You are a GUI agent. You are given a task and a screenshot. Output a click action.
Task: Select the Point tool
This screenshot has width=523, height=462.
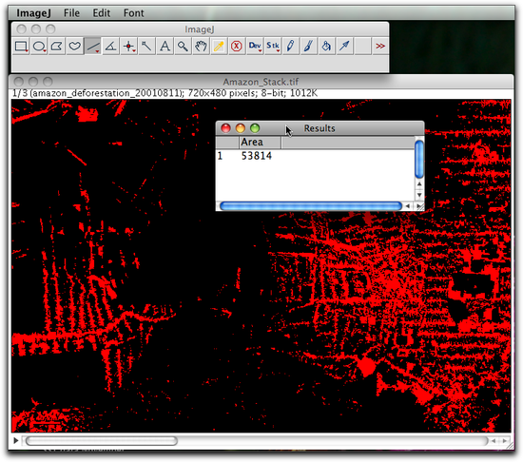128,46
